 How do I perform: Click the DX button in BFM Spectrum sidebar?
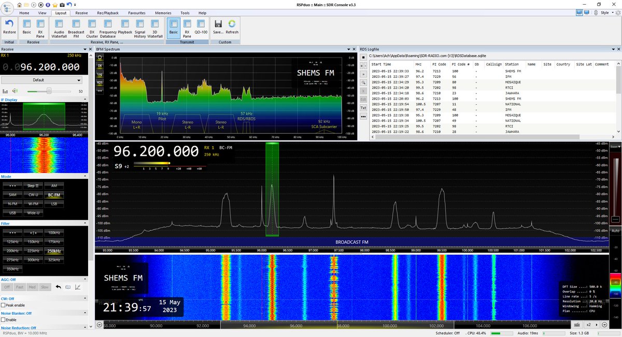coord(100,66)
